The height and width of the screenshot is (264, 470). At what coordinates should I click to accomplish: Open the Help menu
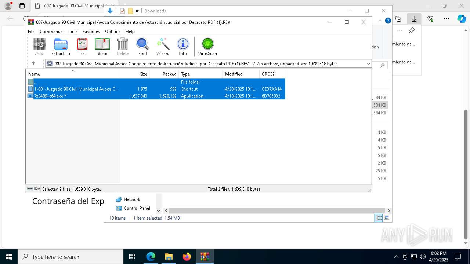coord(130,32)
